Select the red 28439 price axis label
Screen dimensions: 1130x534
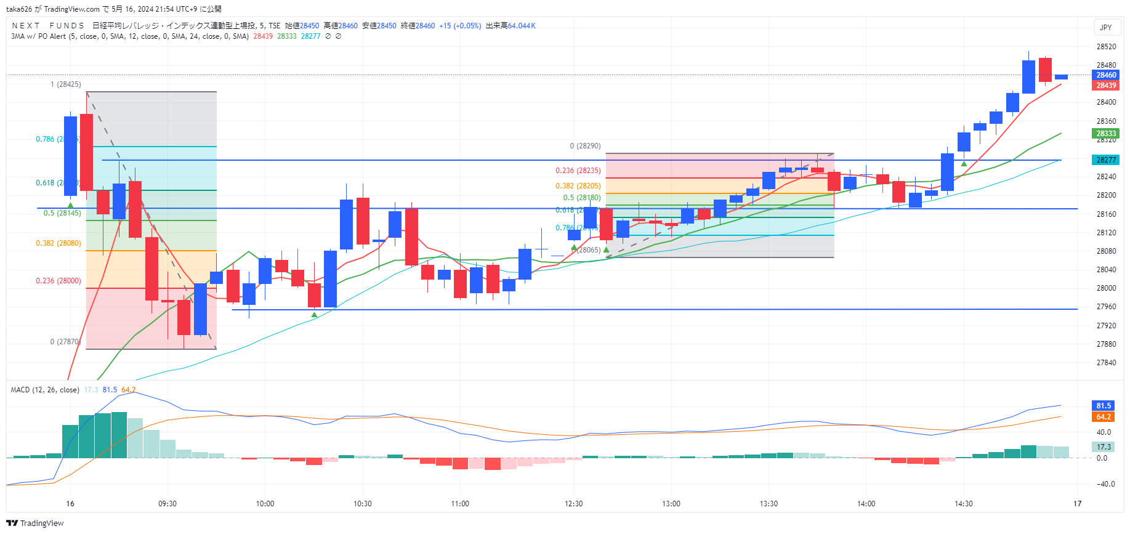pos(1106,86)
